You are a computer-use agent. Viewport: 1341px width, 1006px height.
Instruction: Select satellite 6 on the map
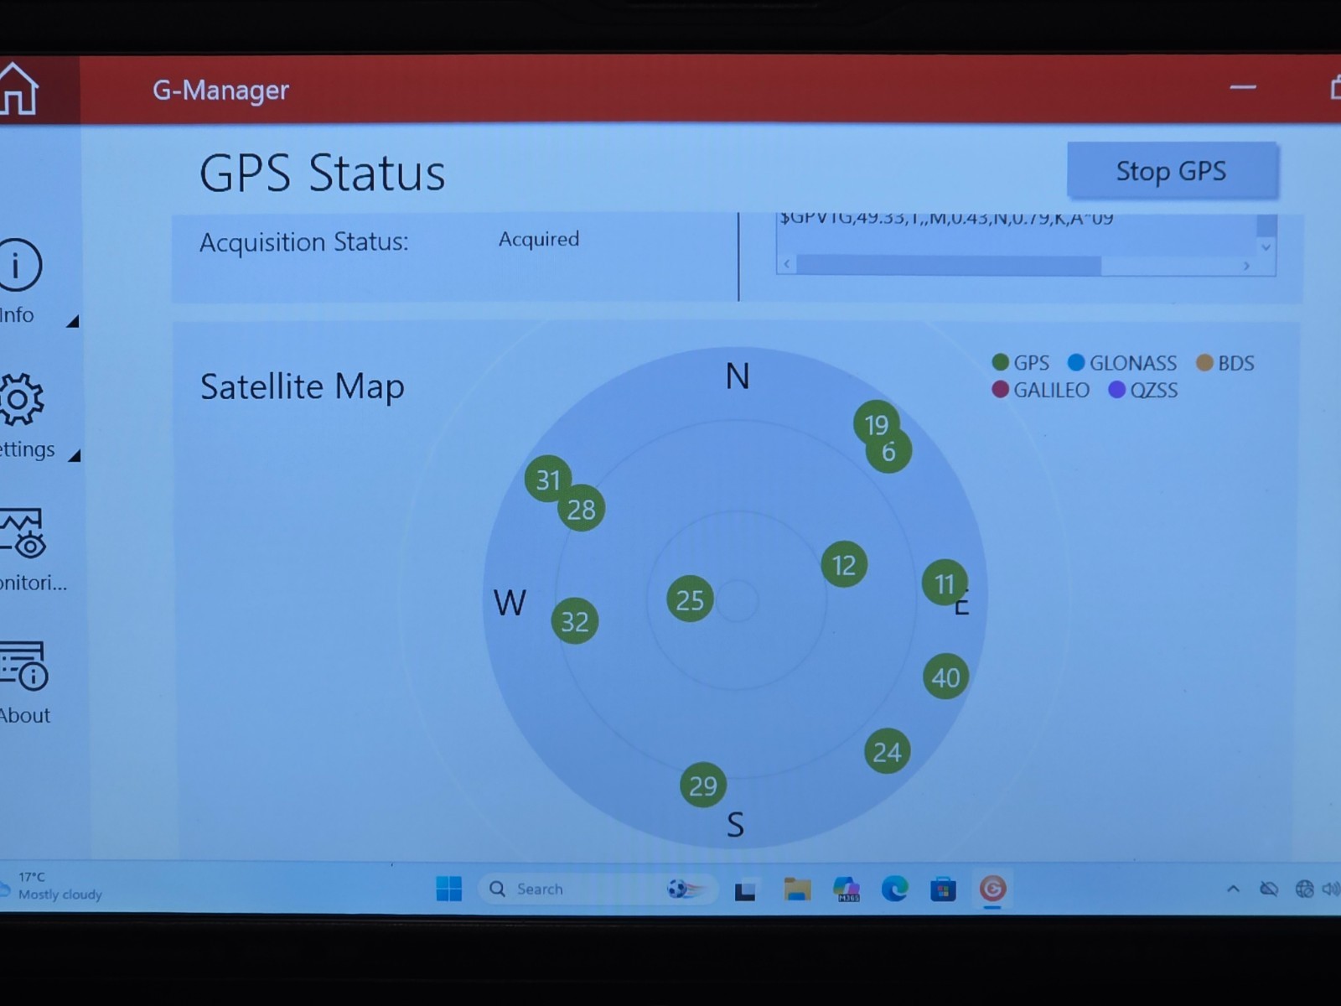(x=888, y=451)
